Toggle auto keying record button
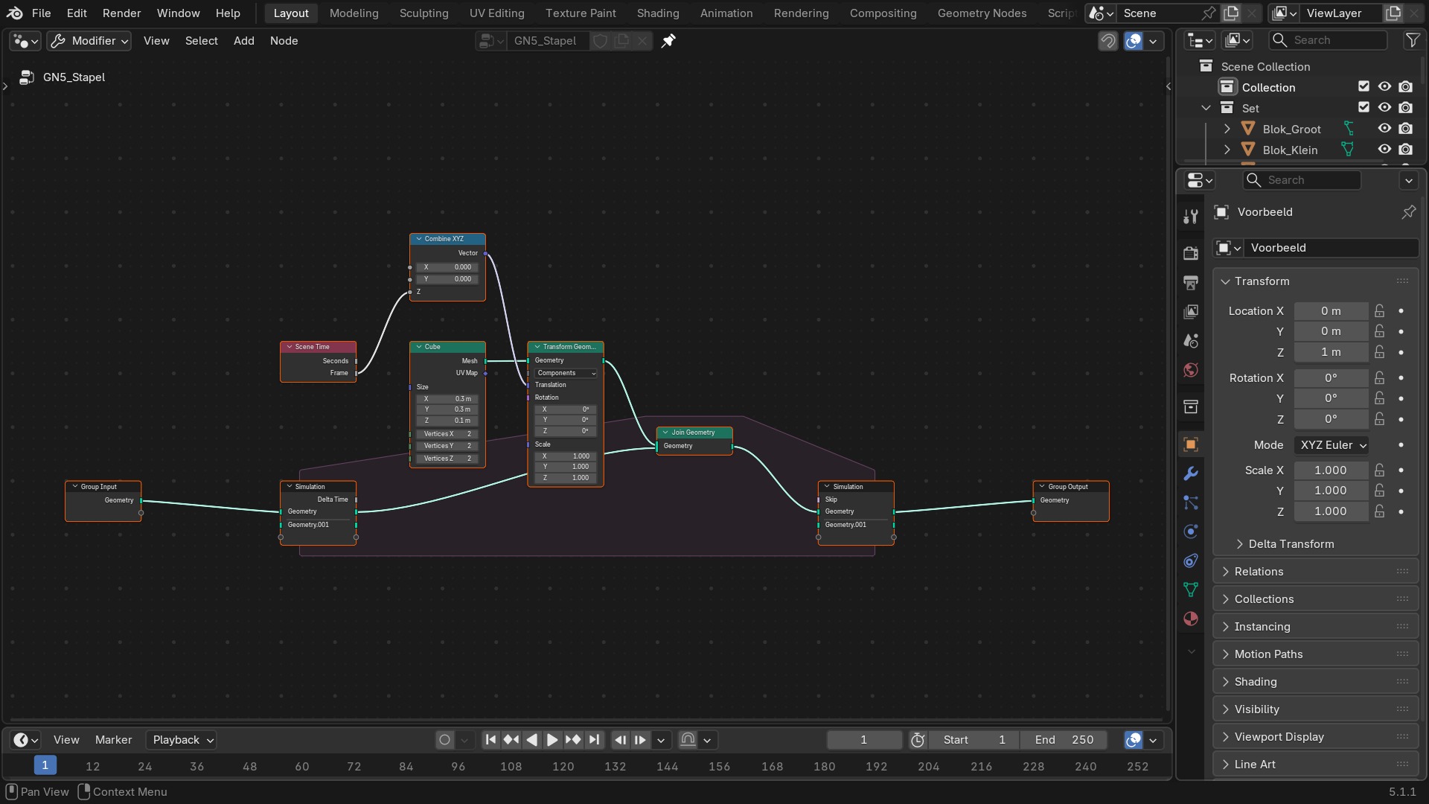The image size is (1429, 804). (445, 739)
